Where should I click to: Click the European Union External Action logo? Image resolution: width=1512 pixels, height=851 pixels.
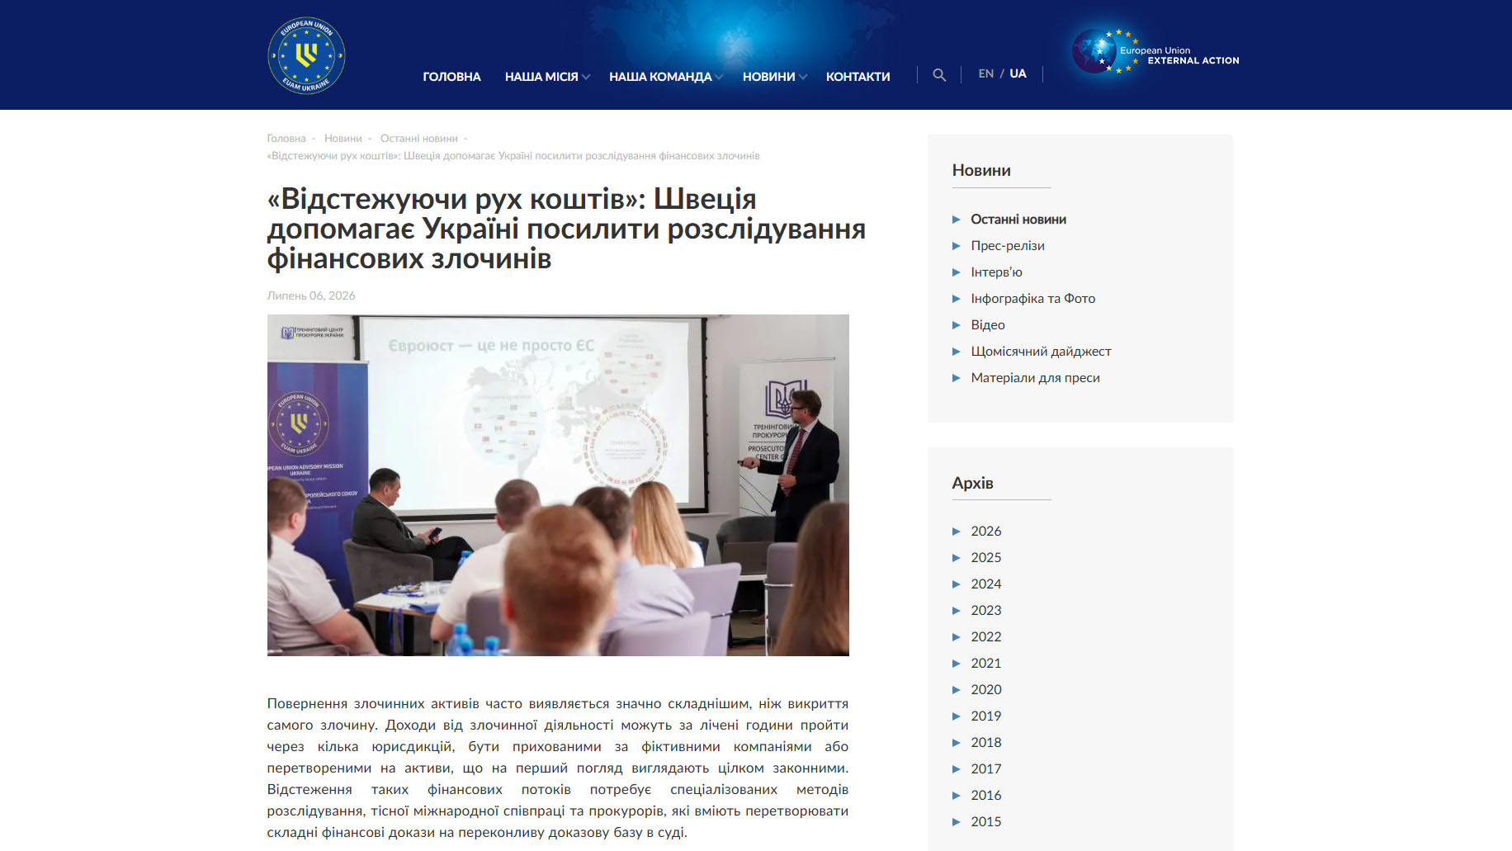[1155, 52]
